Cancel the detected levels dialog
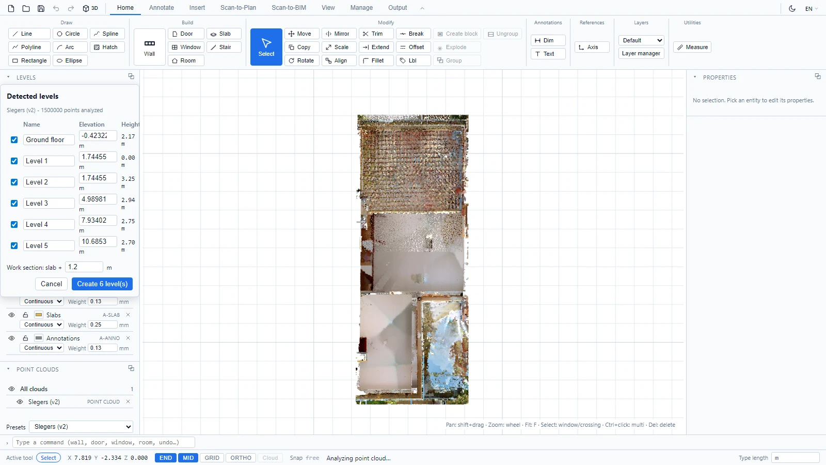The width and height of the screenshot is (826, 465). pyautogui.click(x=51, y=284)
